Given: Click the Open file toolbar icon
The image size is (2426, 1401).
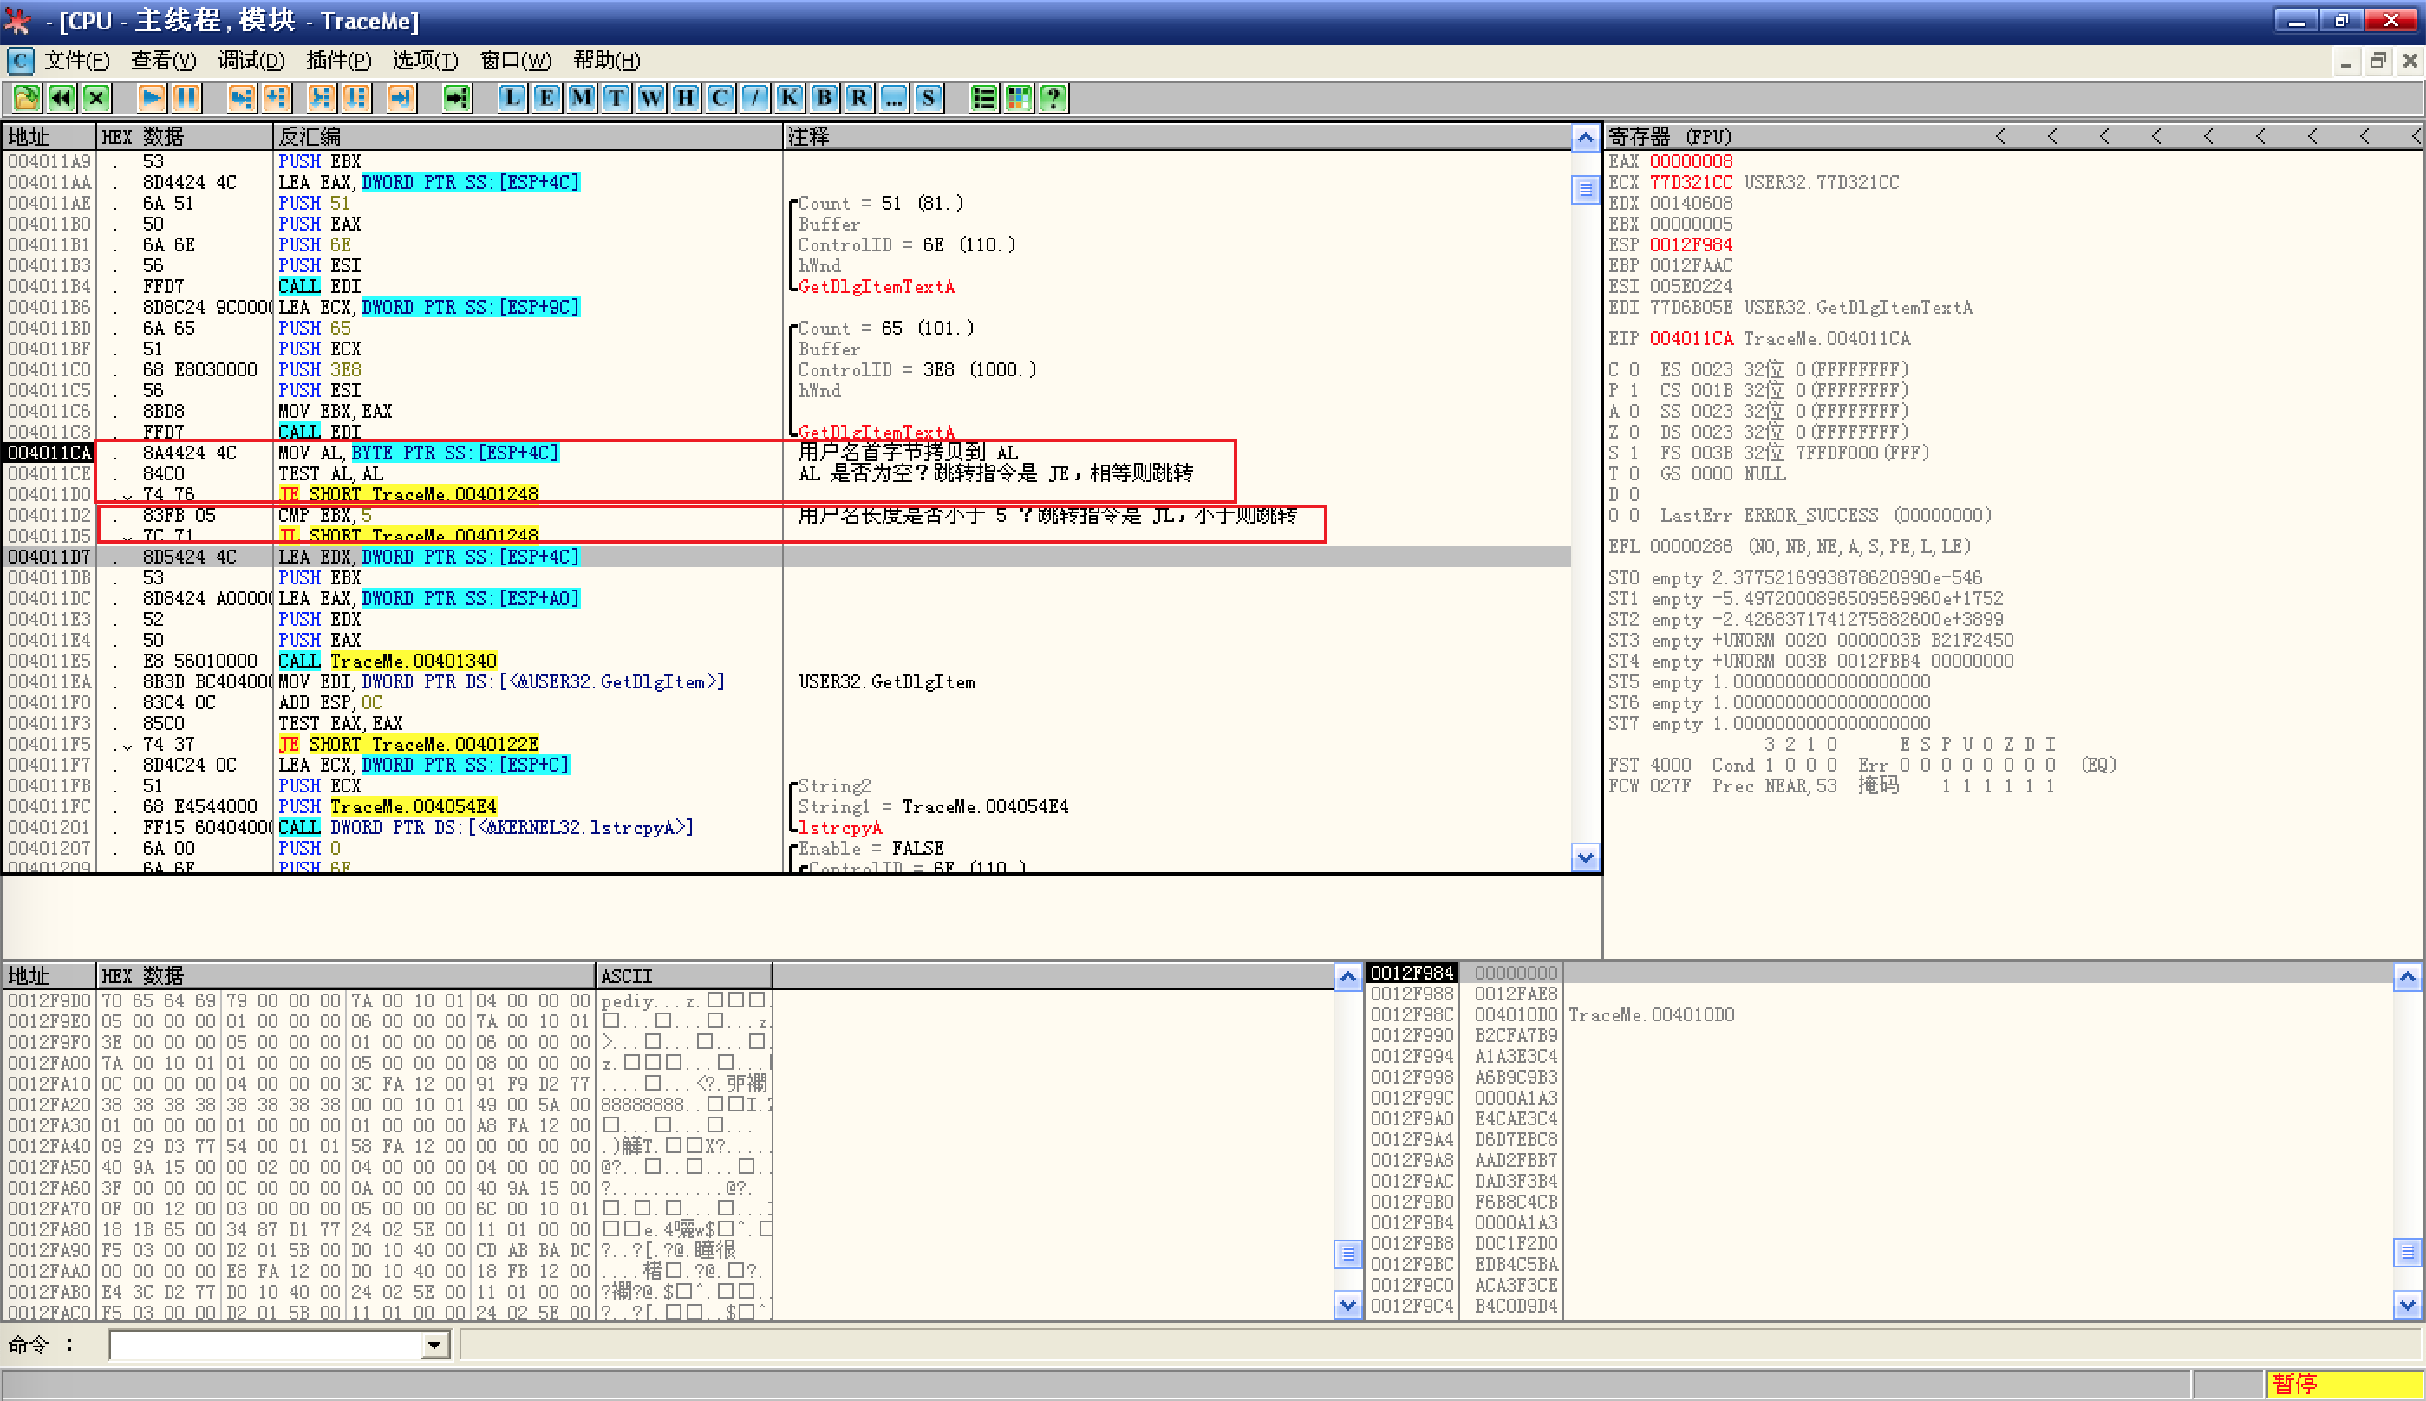Looking at the screenshot, I should (x=26, y=97).
